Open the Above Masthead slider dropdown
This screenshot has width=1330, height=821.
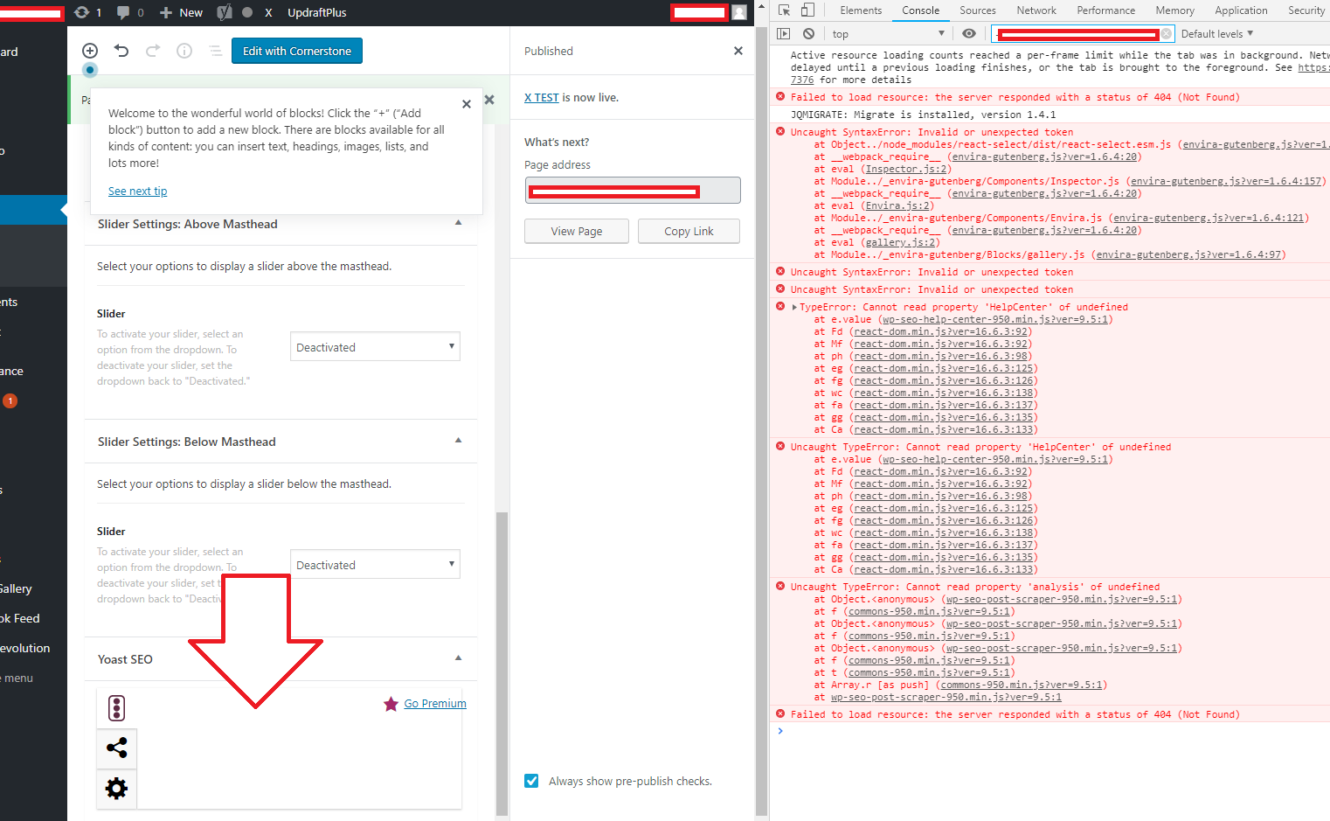point(375,347)
